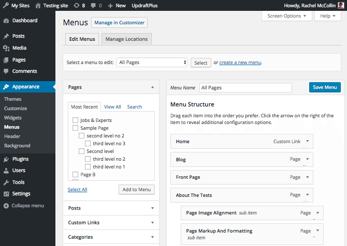Open the Help dropdown tab
Screen dimensions: 347x246
328,16
